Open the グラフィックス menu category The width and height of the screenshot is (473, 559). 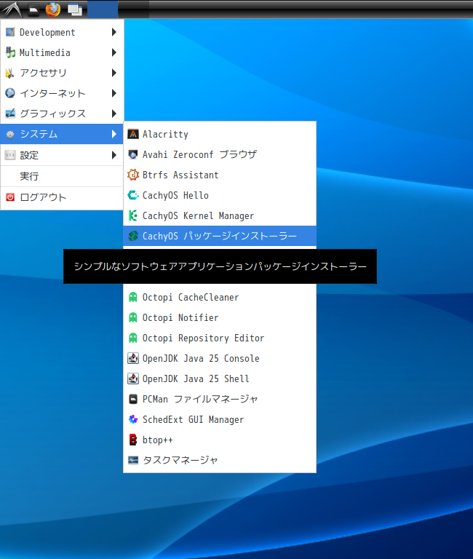[62, 114]
